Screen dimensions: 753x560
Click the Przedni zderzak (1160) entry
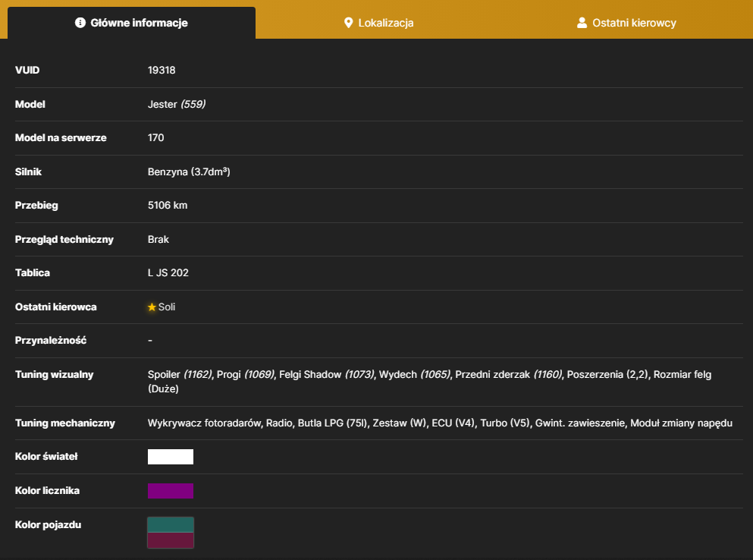[509, 374]
